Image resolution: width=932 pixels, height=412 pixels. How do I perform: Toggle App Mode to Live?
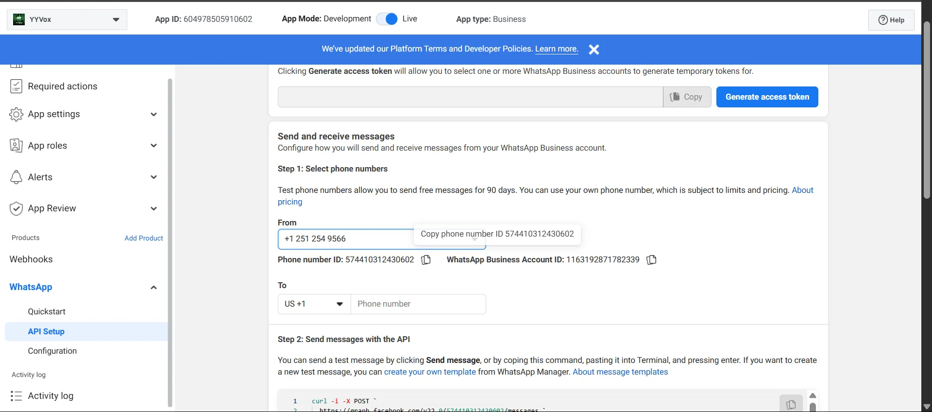pos(387,19)
